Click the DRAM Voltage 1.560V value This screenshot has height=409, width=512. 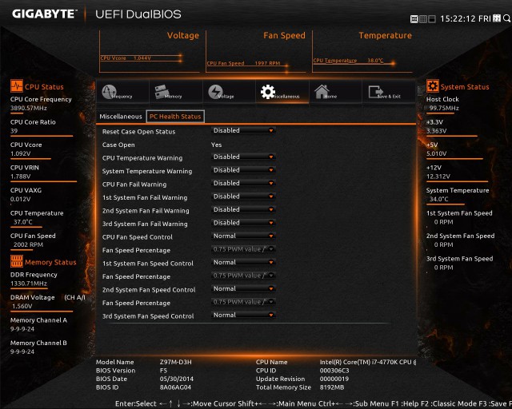[x=22, y=306]
